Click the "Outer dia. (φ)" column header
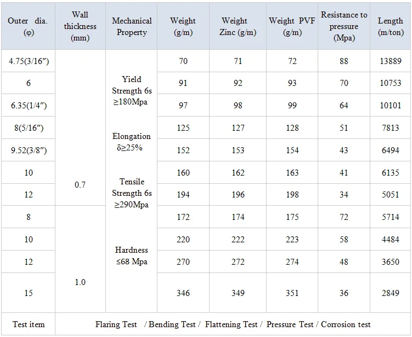 coord(28,26)
